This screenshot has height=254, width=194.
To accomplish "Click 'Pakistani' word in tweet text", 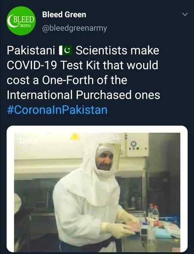I will pyautogui.click(x=31, y=50).
